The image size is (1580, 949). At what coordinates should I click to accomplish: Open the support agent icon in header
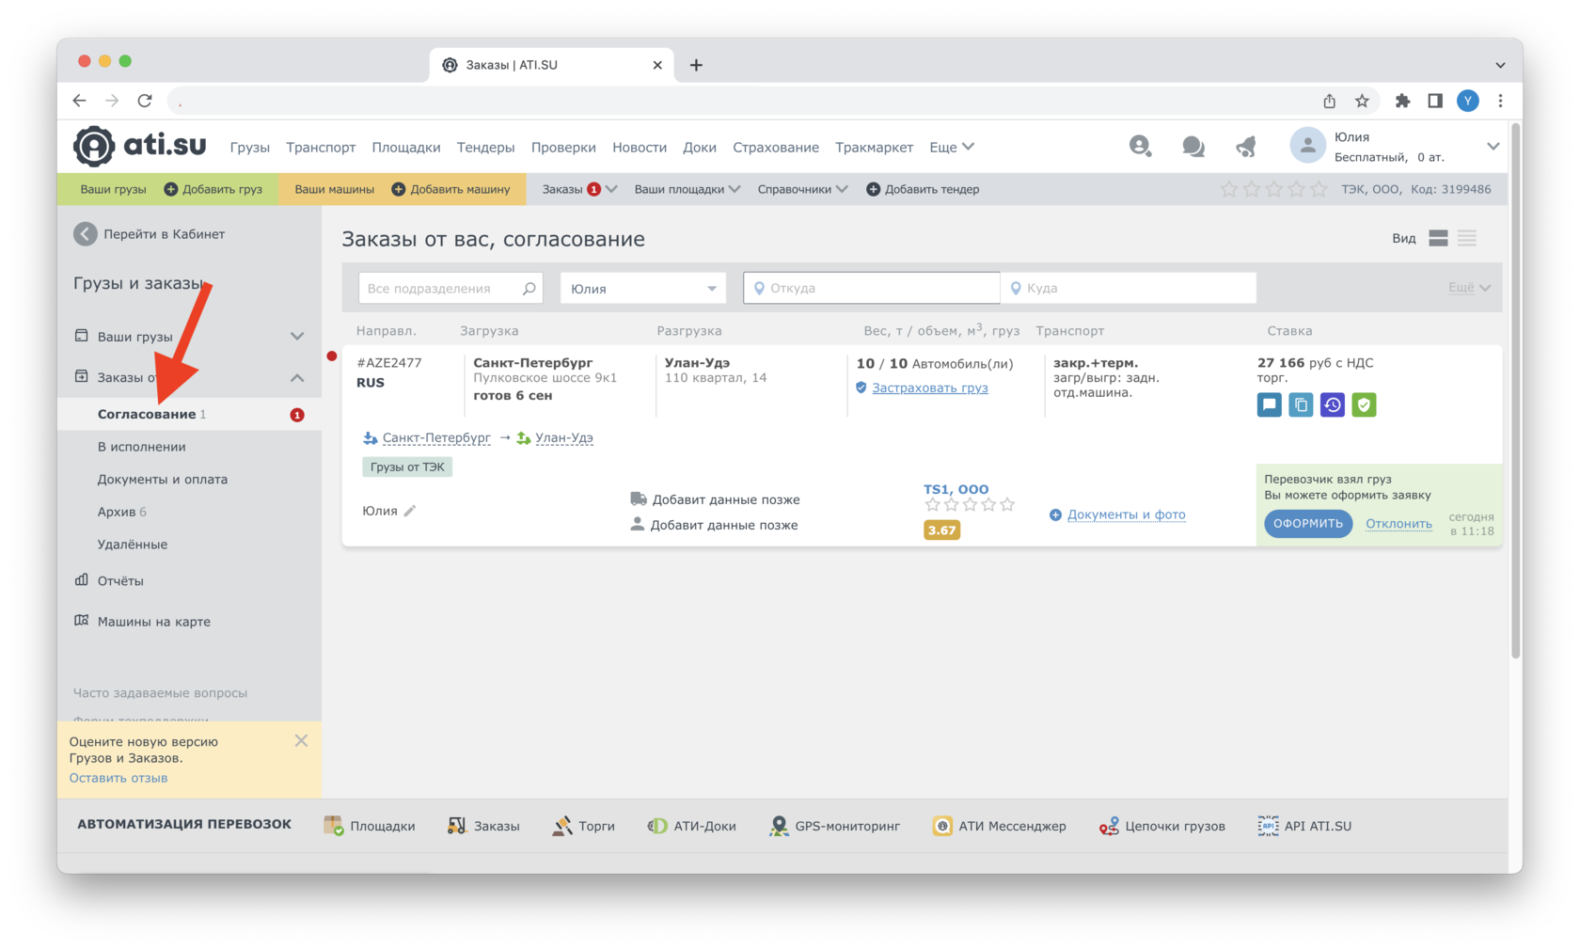[x=1140, y=146]
